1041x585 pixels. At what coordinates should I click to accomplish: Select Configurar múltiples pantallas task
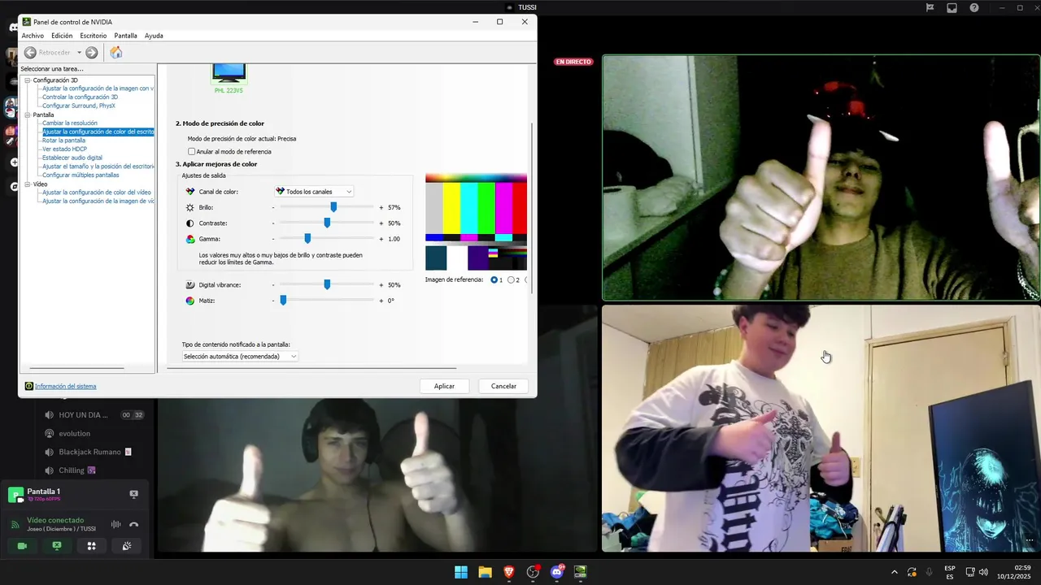pyautogui.click(x=81, y=175)
